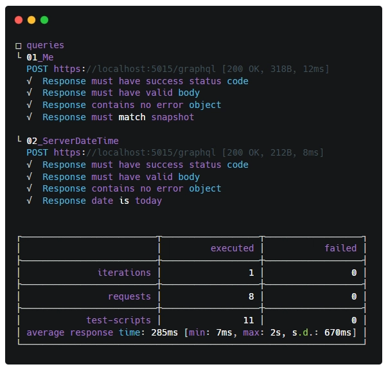Click the 'executed' column header
Screen dimensions: 388x369
(x=232, y=248)
